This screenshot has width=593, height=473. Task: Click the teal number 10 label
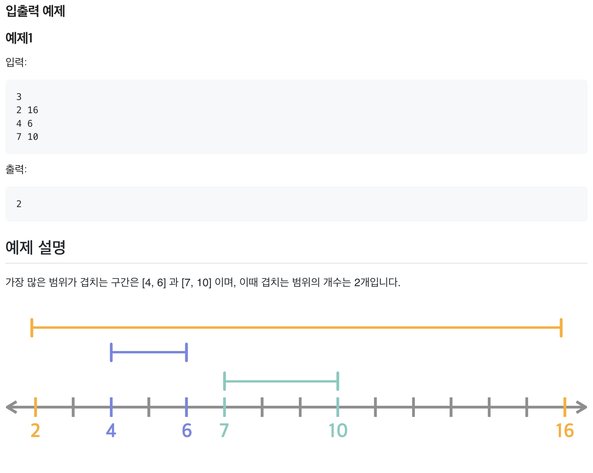[338, 431]
